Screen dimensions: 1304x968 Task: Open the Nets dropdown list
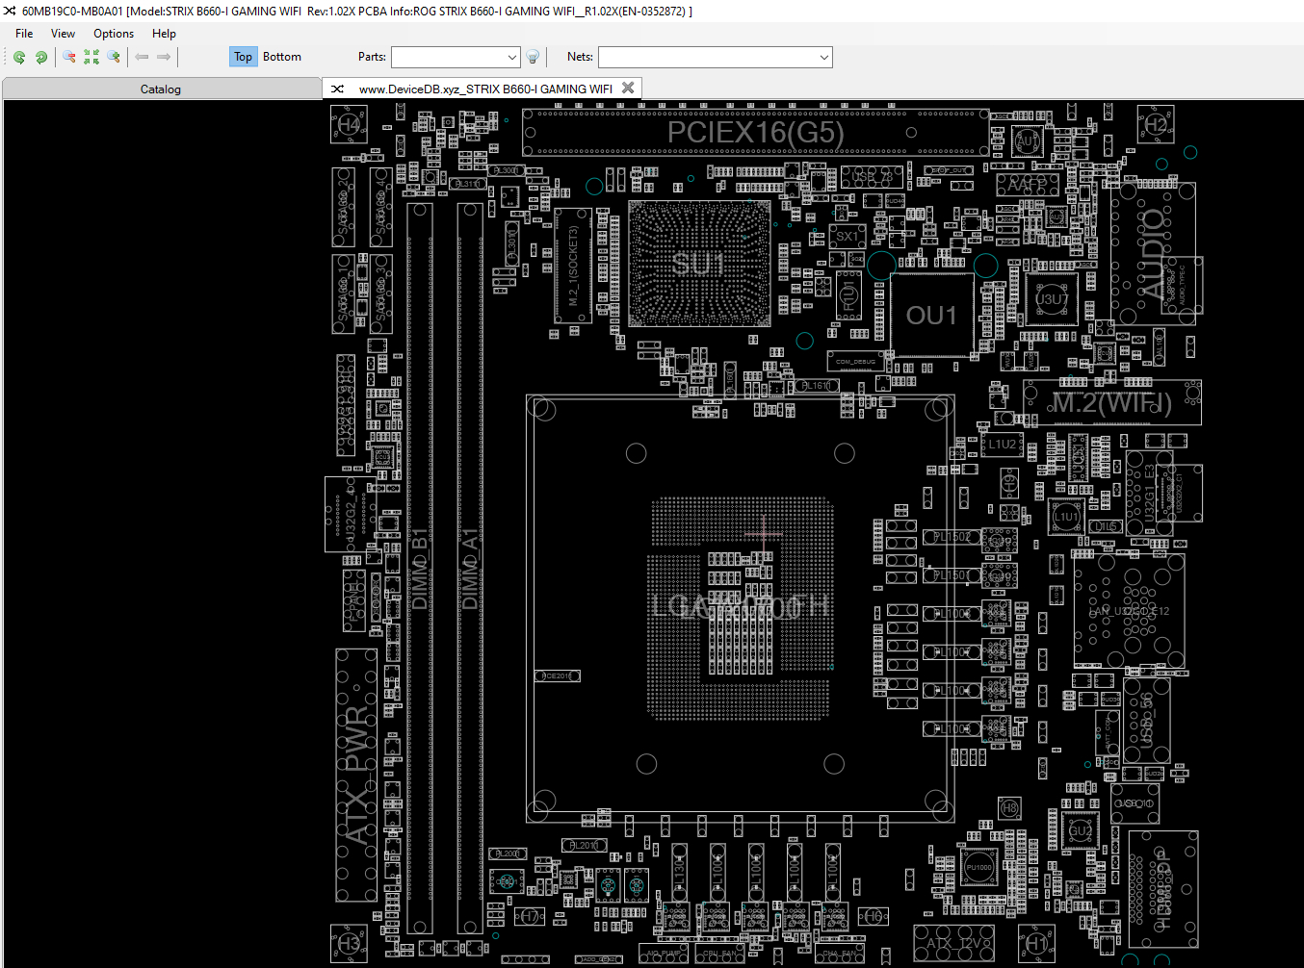click(824, 57)
